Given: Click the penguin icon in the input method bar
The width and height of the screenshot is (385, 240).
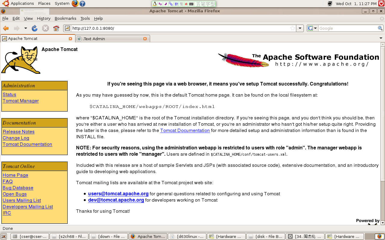Looking at the screenshot, I should pyautogui.click(x=155, y=4).
